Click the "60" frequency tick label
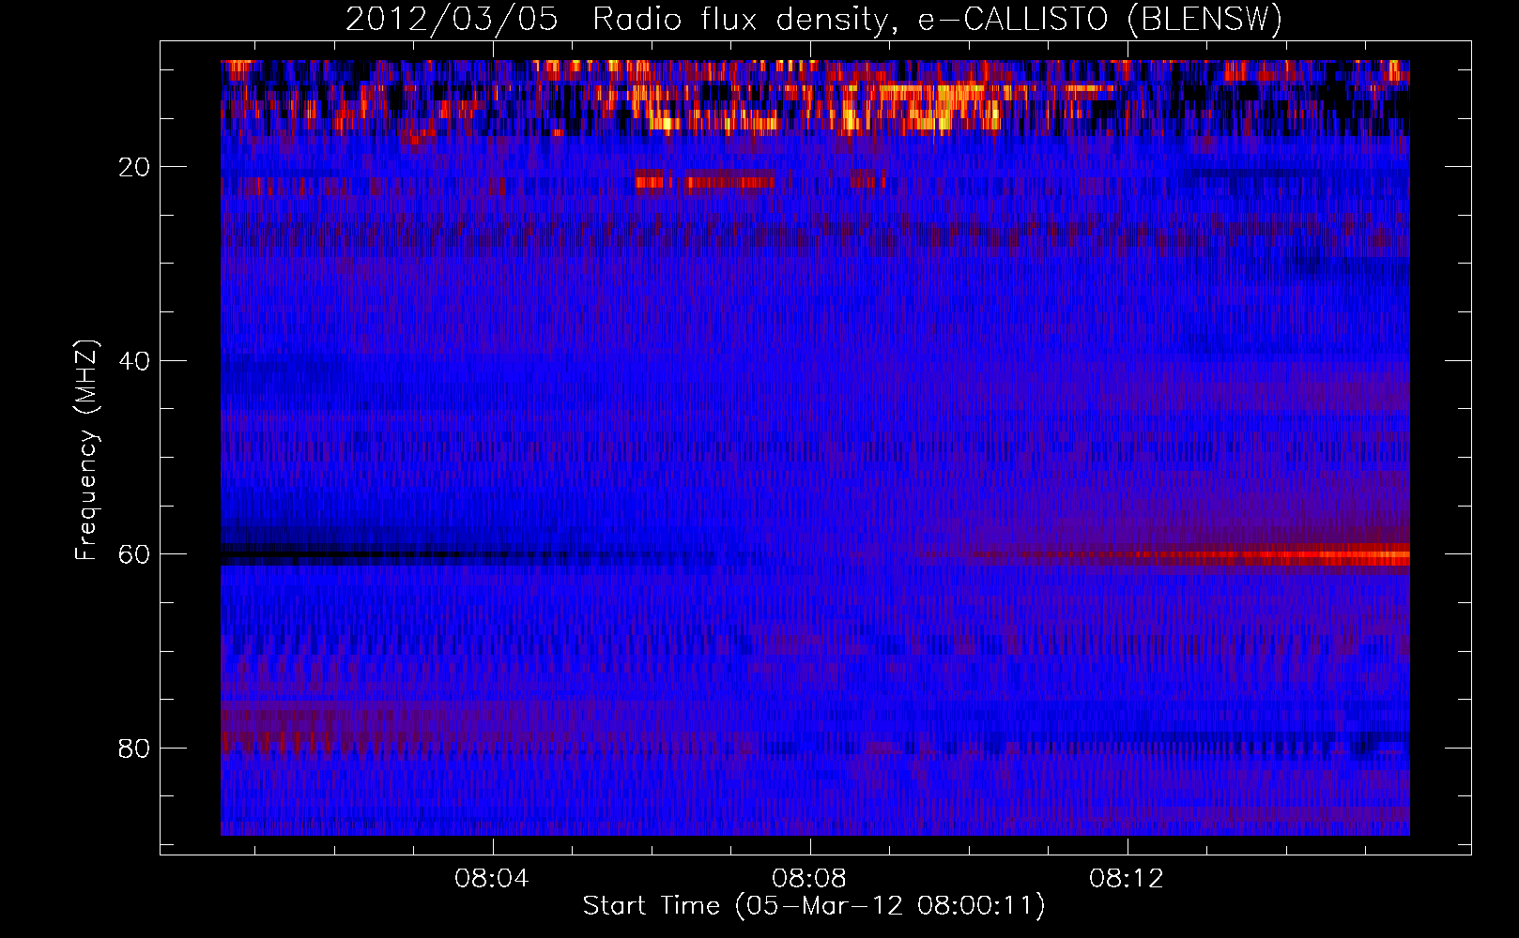Viewport: 1519px width, 938px height. coord(135,554)
